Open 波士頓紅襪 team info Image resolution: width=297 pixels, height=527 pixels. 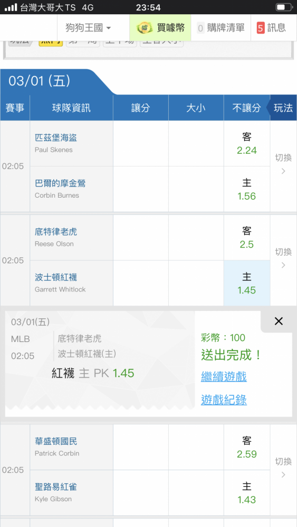pyautogui.click(x=56, y=277)
